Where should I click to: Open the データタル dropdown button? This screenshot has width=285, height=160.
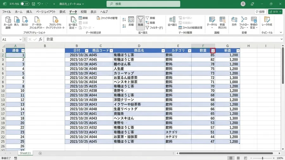(x=212, y=23)
